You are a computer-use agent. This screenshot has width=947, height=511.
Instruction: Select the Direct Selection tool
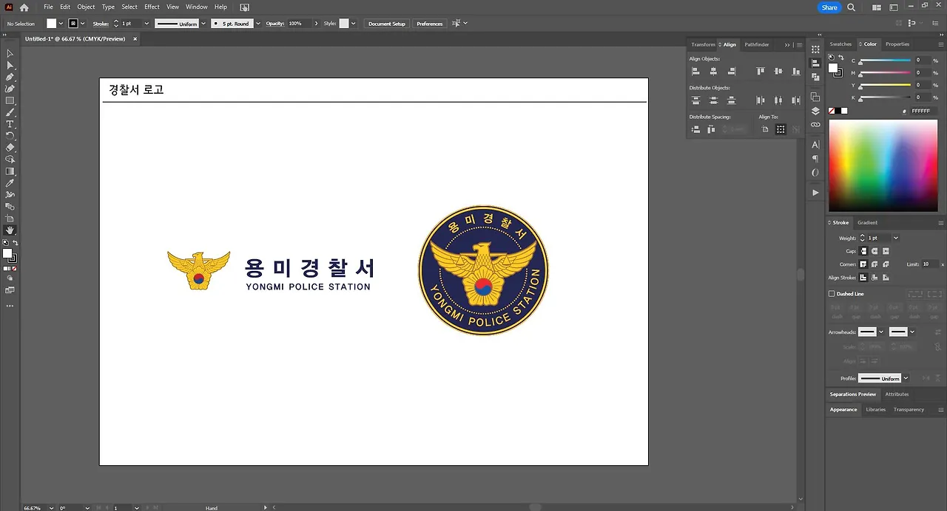tap(10, 65)
